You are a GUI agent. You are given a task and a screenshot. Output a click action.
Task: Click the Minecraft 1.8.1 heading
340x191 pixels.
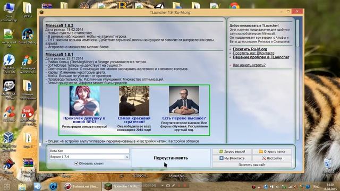click(x=59, y=55)
